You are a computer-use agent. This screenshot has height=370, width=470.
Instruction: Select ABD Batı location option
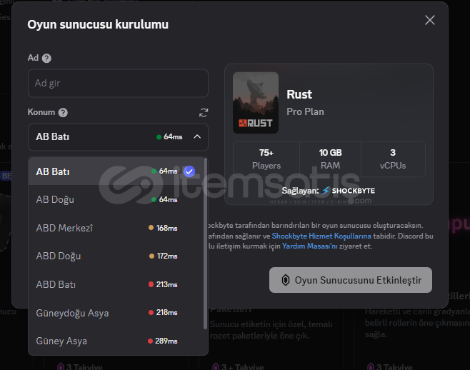(116, 284)
